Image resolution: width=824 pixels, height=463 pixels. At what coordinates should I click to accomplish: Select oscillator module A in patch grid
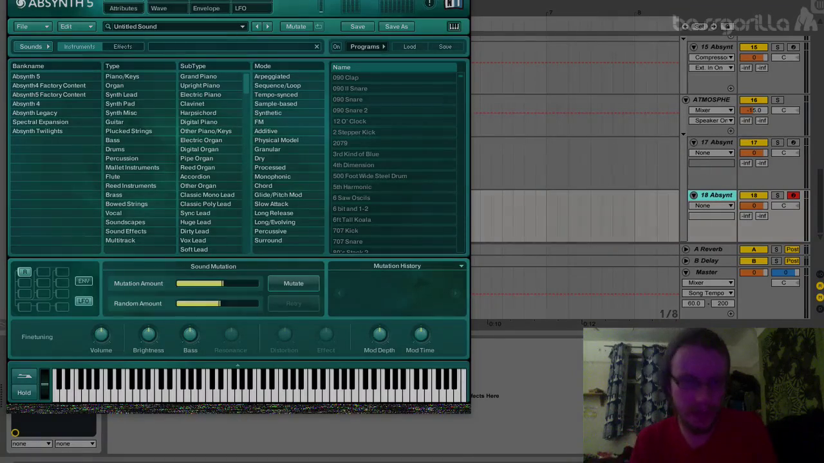coord(24,272)
